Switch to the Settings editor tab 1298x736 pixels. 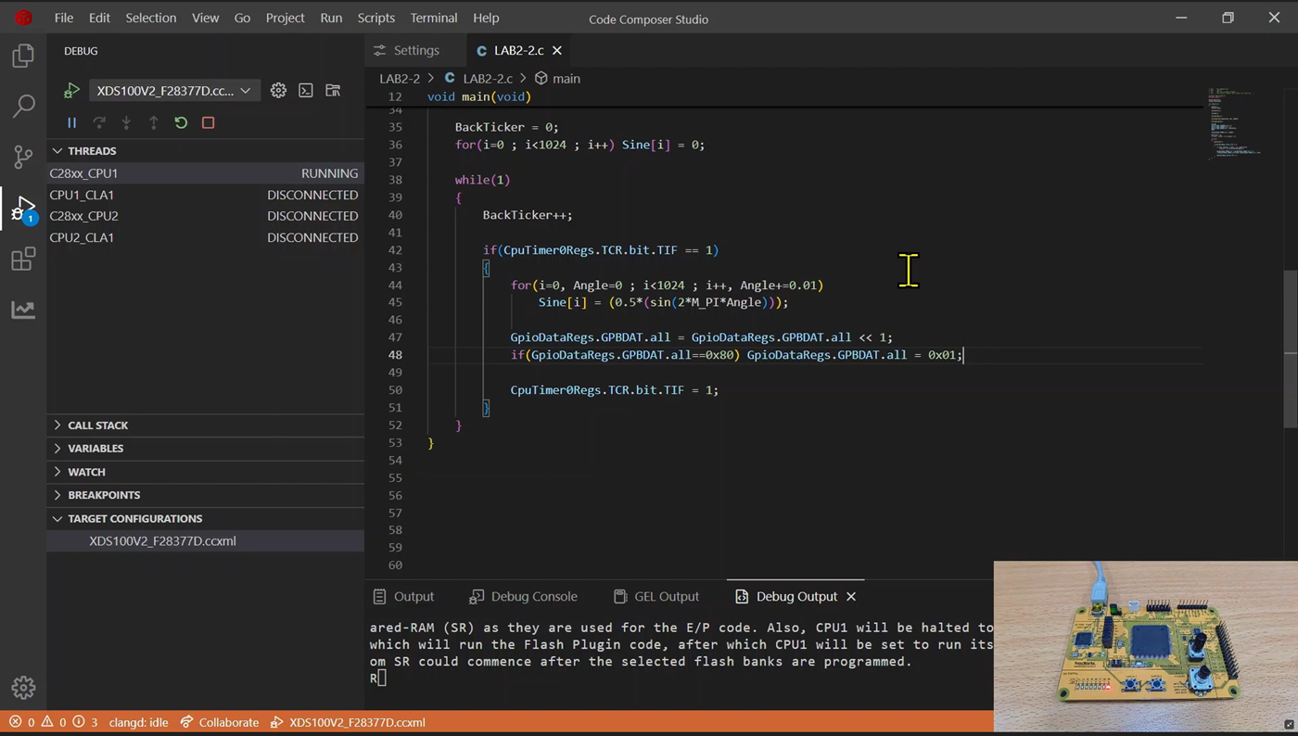click(x=407, y=50)
